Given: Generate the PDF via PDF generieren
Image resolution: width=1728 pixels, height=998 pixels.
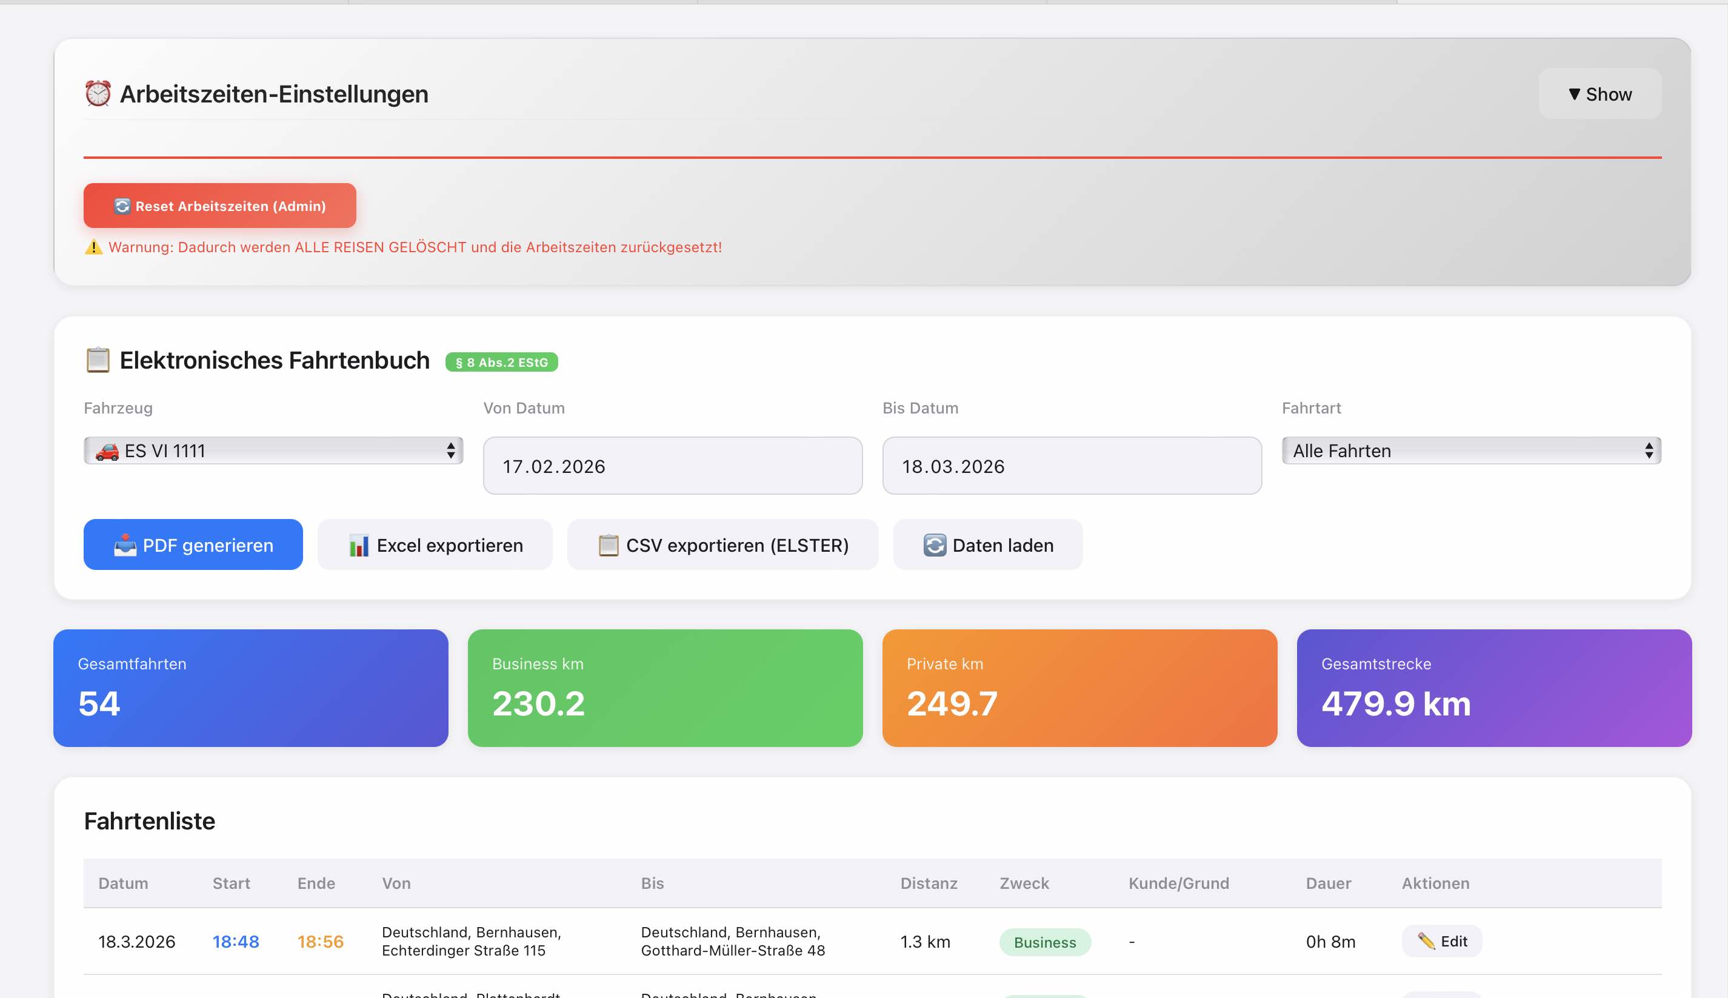Looking at the screenshot, I should click(x=193, y=545).
